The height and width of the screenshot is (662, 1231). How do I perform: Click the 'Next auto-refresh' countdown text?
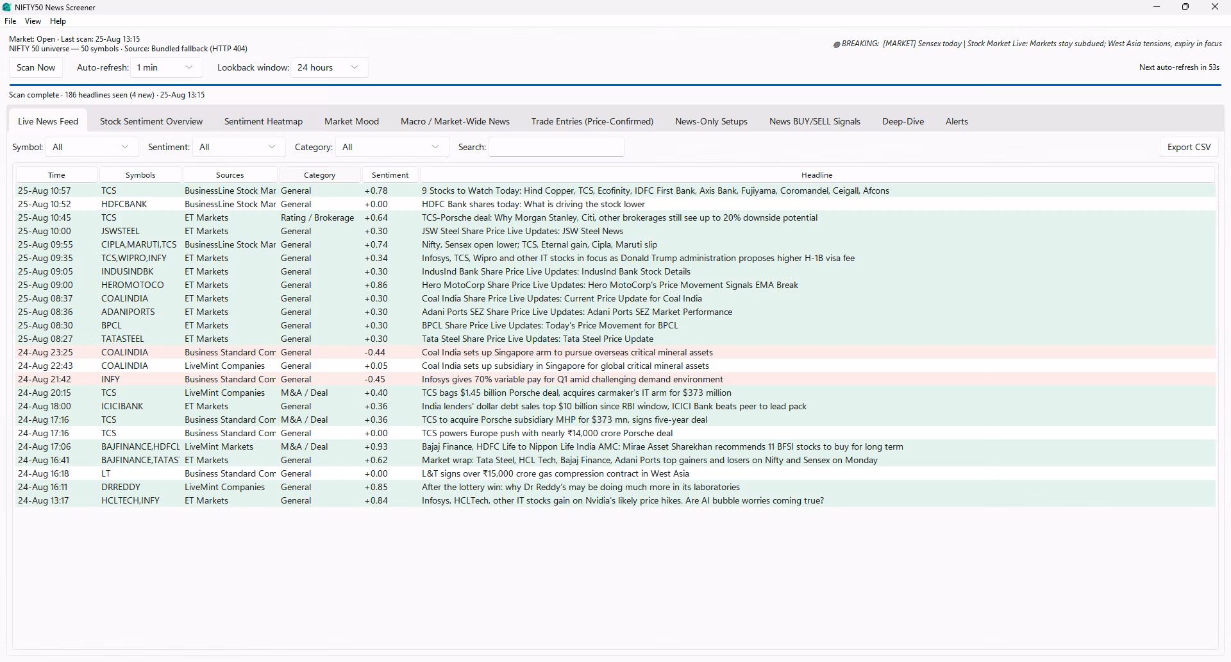pos(1179,67)
